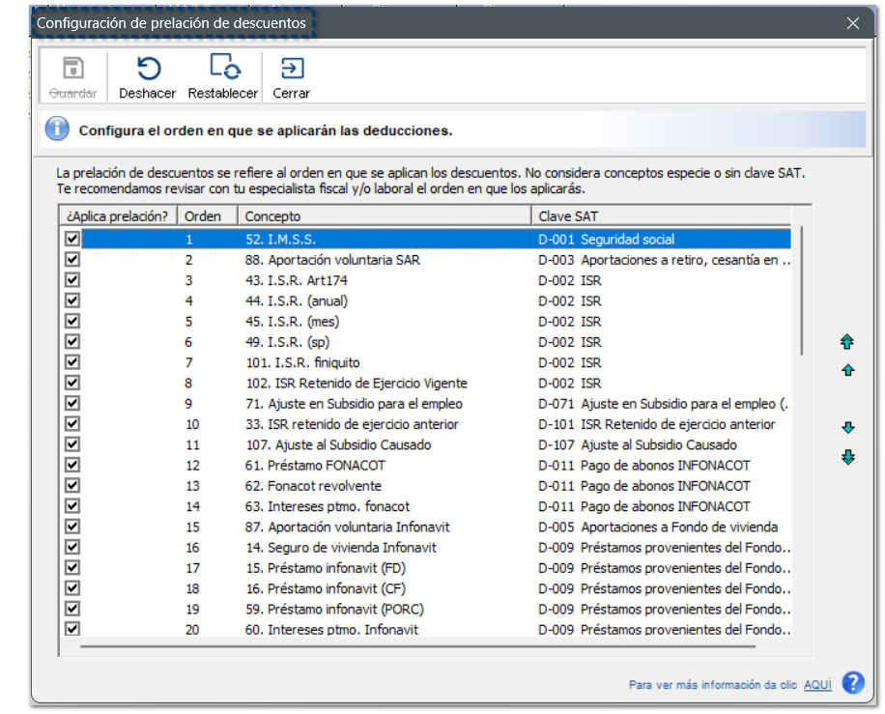The image size is (885, 714).
Task: Toggle checkbox for Aportación voluntaria SAR
Action: 72,260
